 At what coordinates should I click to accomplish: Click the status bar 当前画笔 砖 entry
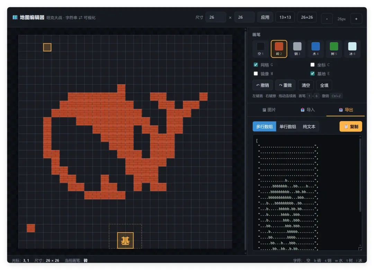point(76,260)
